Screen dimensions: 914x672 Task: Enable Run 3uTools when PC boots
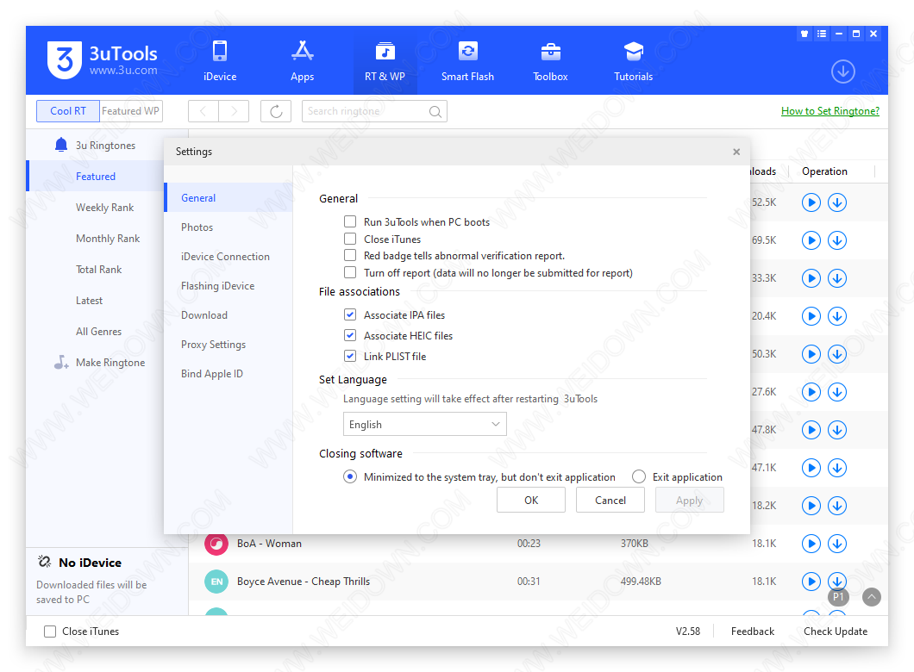click(x=350, y=221)
